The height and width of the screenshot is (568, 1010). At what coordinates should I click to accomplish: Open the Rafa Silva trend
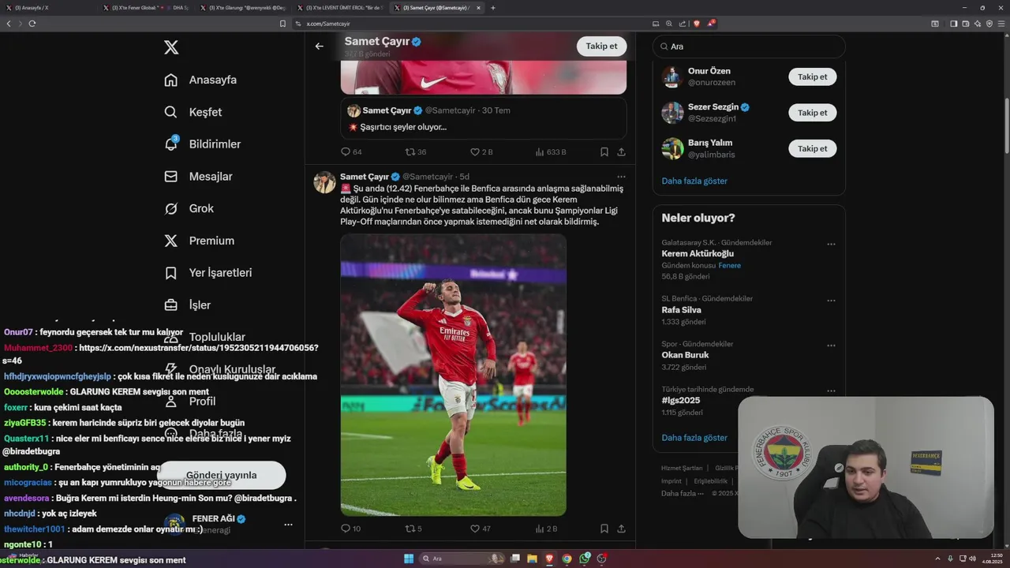pyautogui.click(x=681, y=310)
